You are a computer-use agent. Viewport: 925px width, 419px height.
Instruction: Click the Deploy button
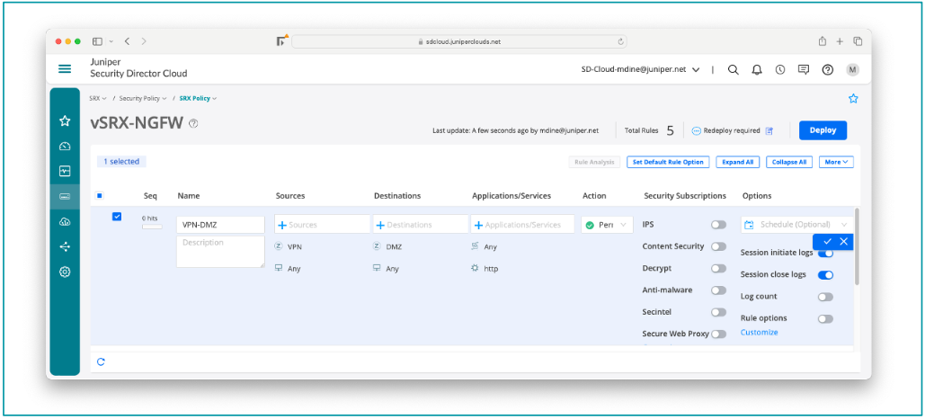822,130
